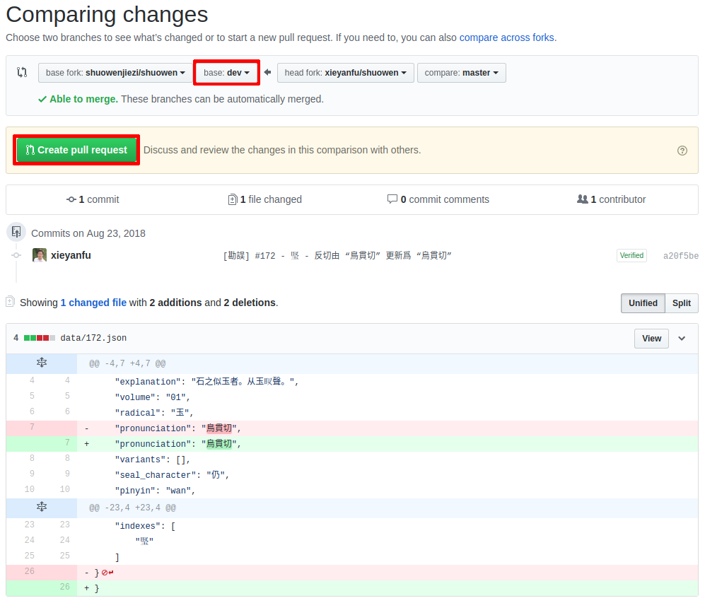Switch to Split diff view
This screenshot has height=603, width=705.
point(682,303)
